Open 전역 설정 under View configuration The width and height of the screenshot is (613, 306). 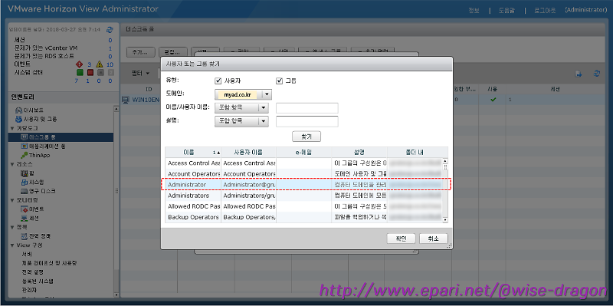pyautogui.click(x=32, y=272)
